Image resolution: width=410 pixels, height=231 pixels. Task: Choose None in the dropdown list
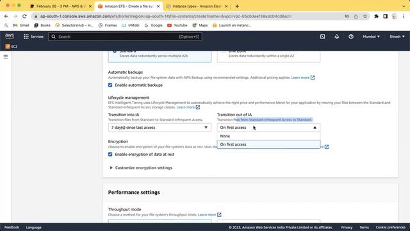268,136
